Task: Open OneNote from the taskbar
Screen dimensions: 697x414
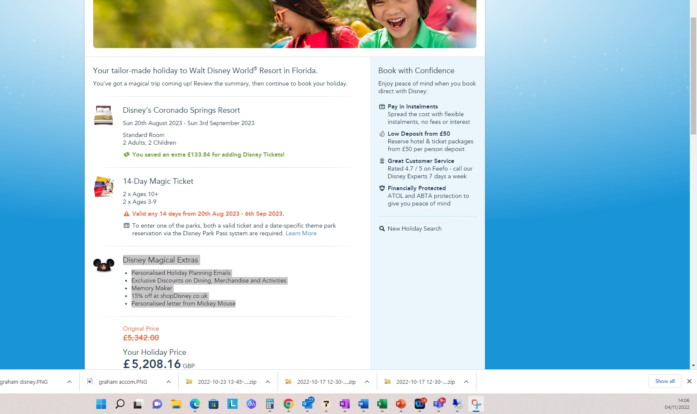Action: pyautogui.click(x=344, y=404)
